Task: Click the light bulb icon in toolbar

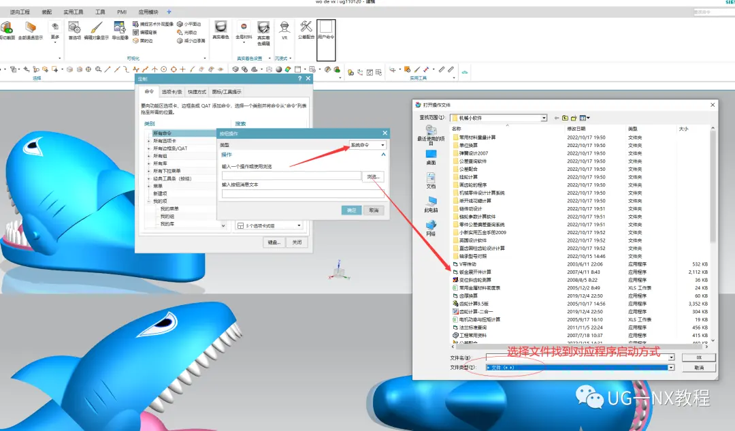Action: (x=350, y=72)
